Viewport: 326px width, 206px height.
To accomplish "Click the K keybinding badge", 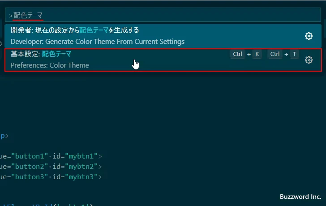I will [x=257, y=54].
